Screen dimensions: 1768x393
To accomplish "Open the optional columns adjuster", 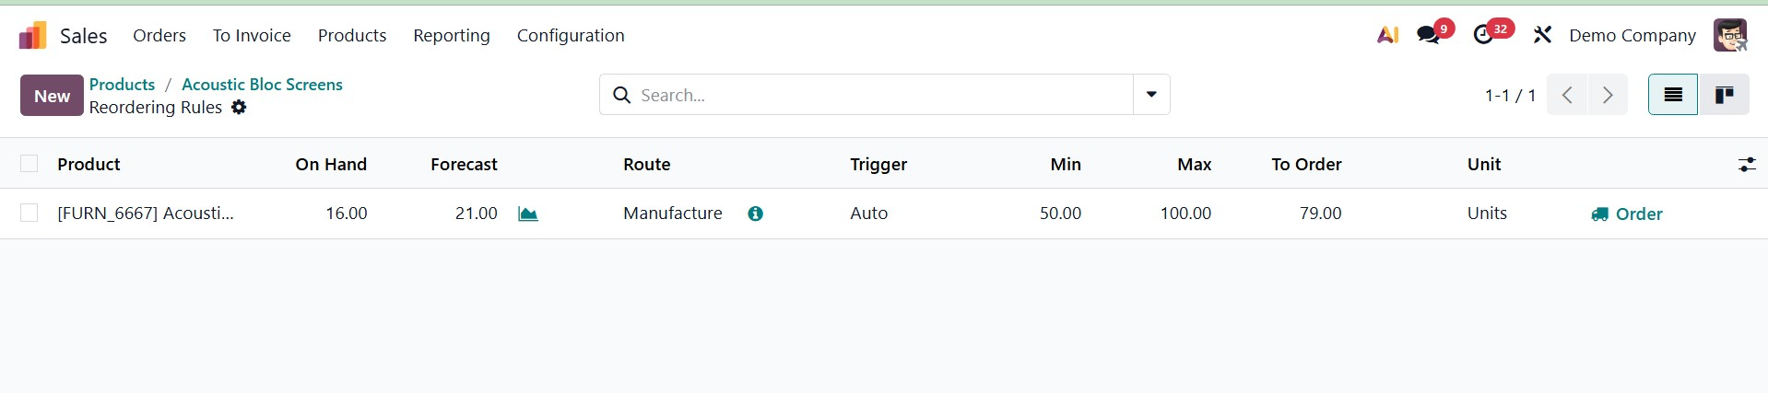I will (1747, 165).
